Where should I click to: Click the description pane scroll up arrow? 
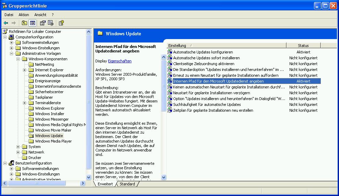[164, 57]
